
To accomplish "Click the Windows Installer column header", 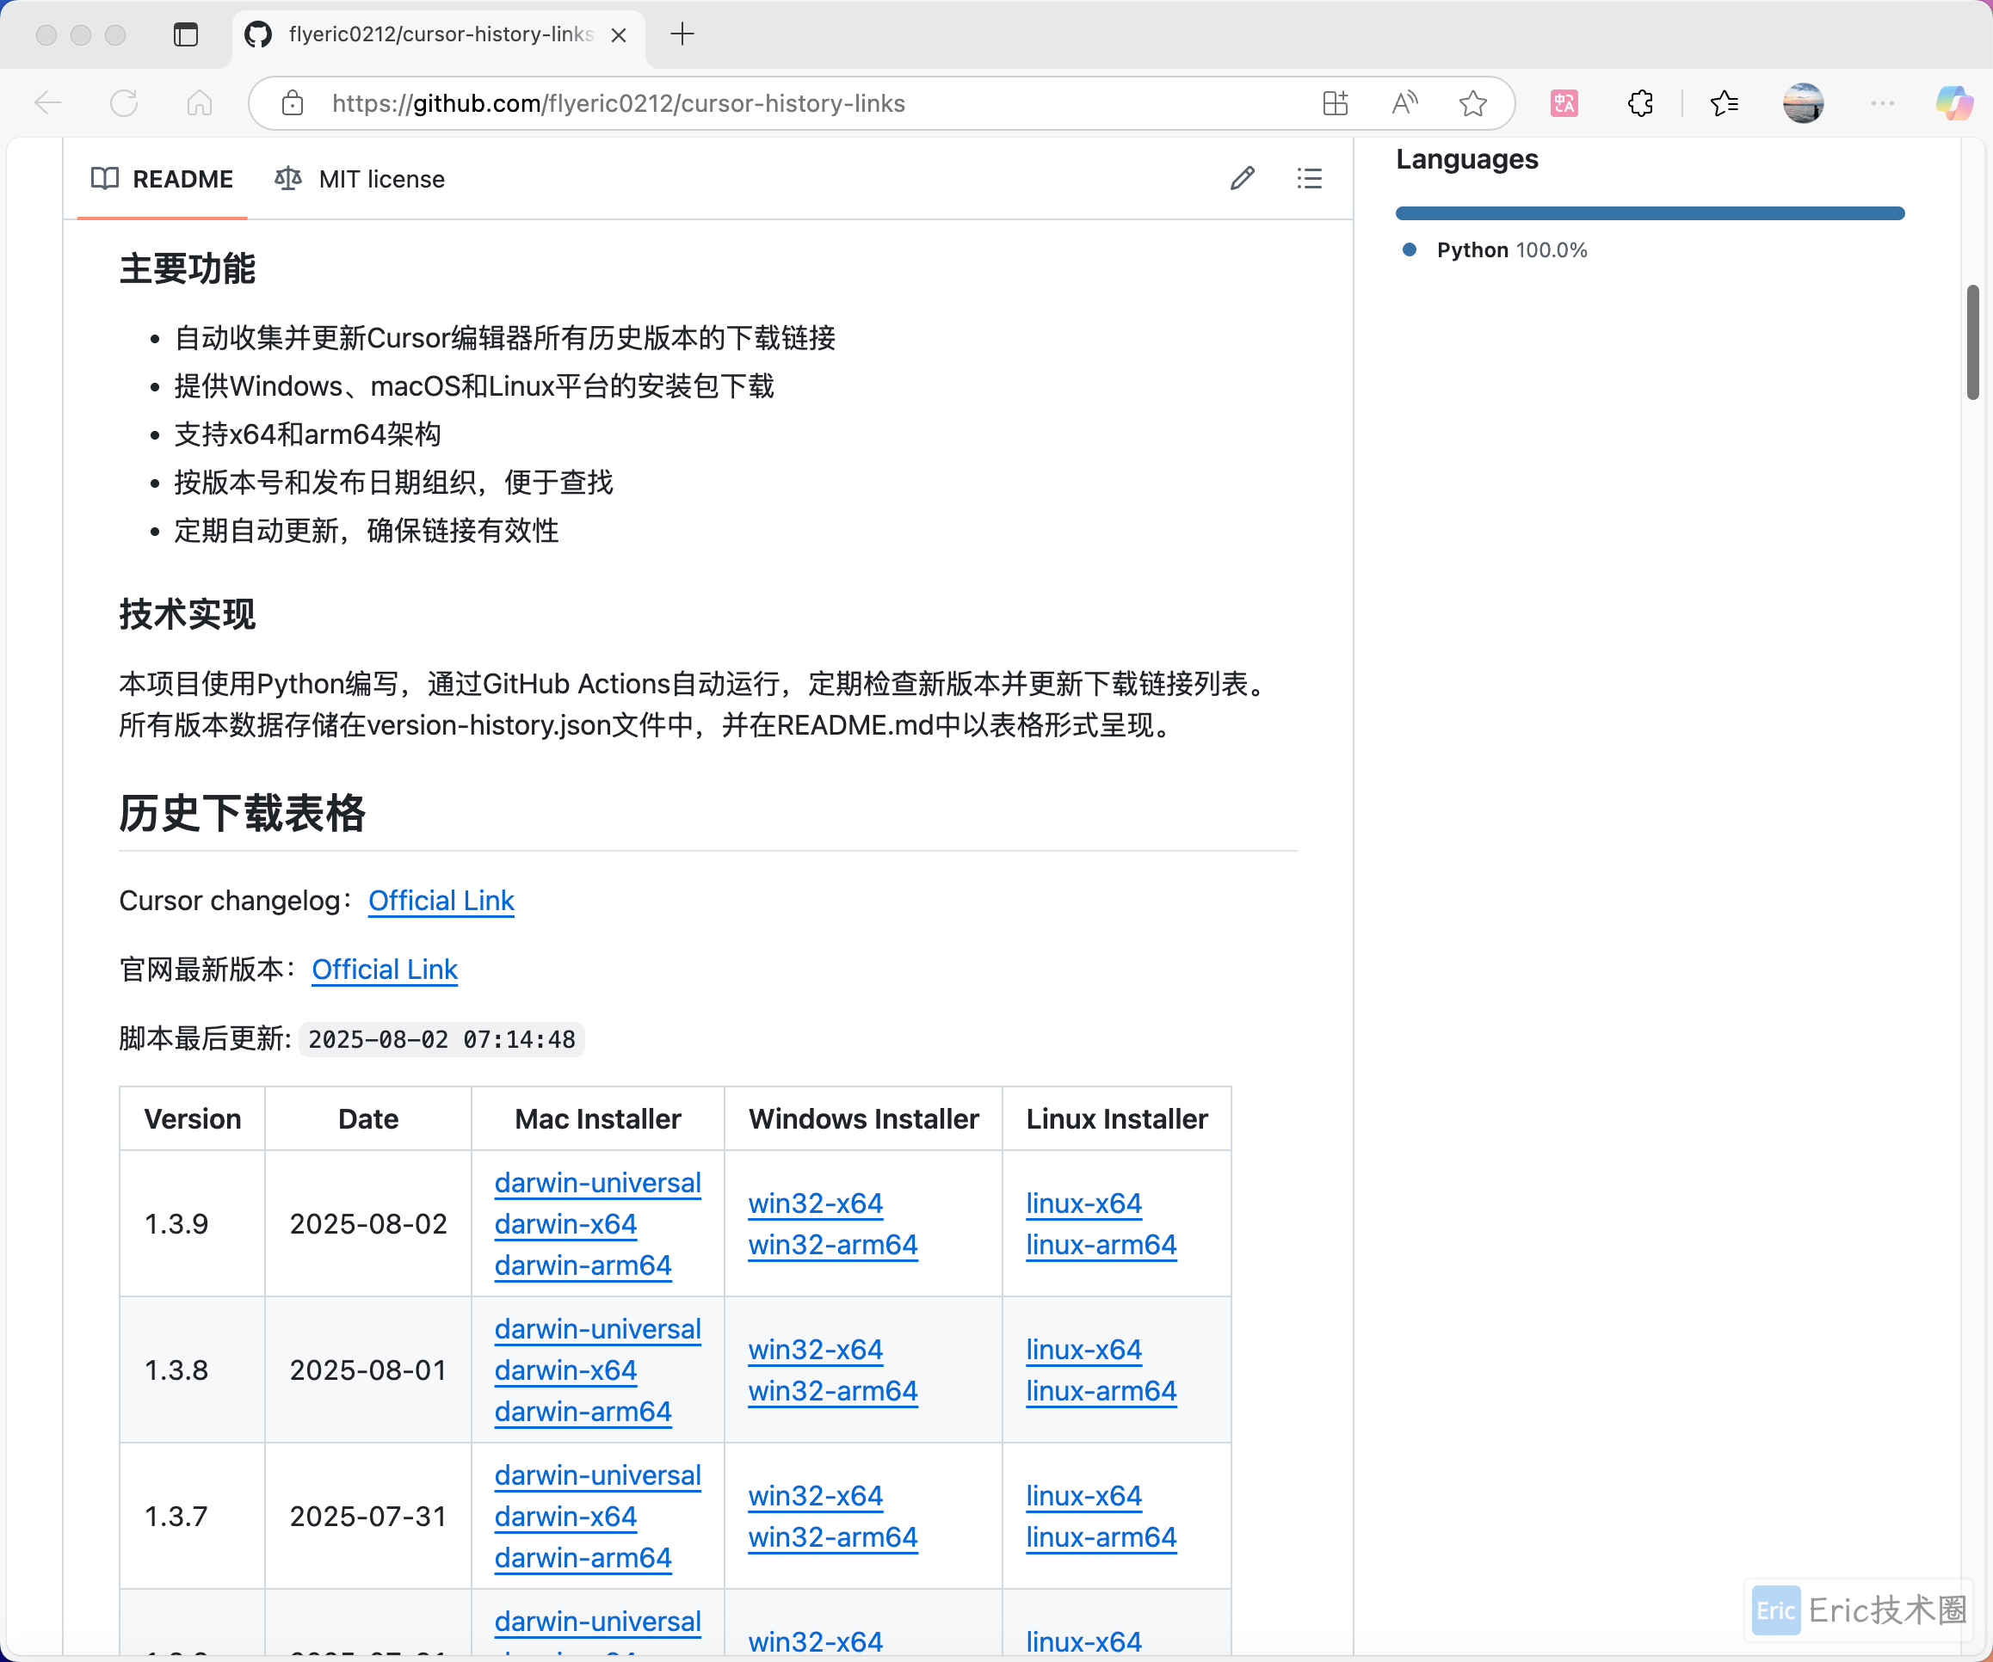I will coord(864,1119).
